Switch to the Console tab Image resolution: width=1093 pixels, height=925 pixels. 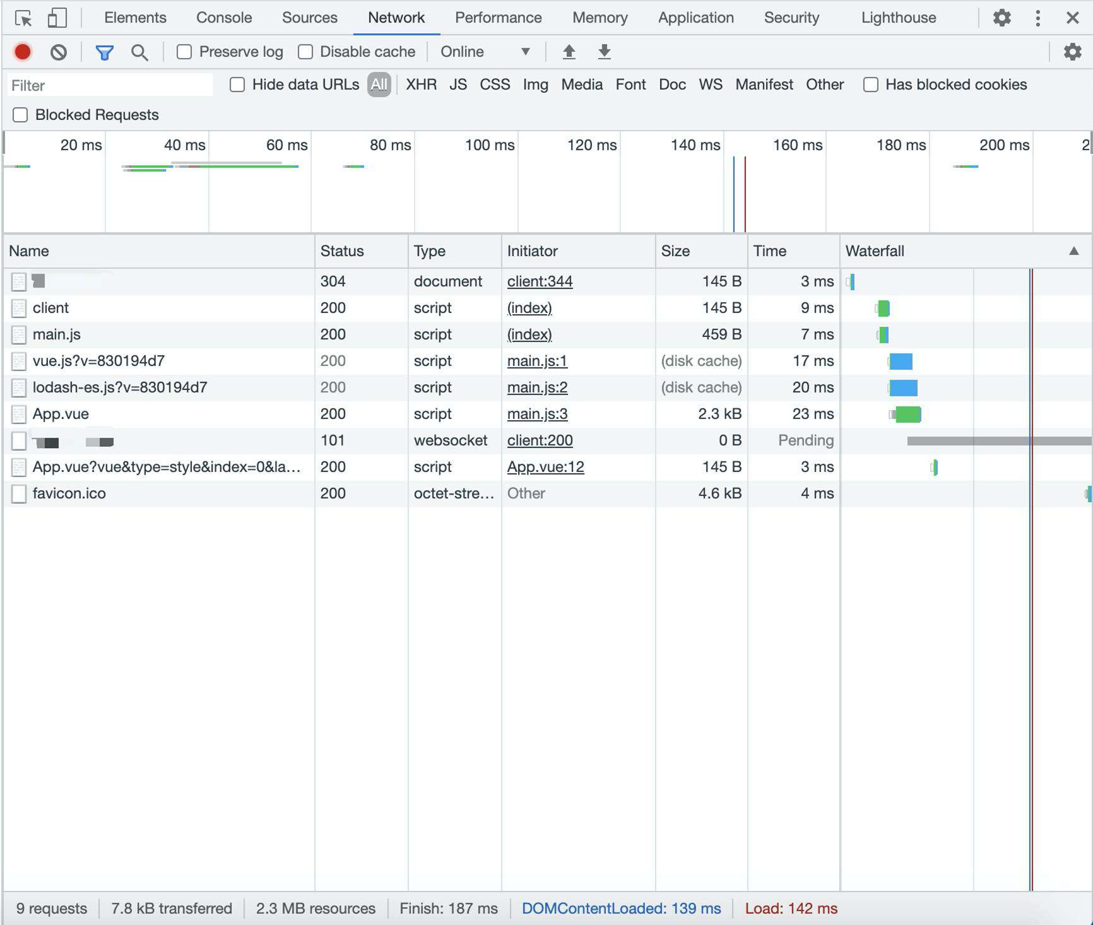coord(224,18)
